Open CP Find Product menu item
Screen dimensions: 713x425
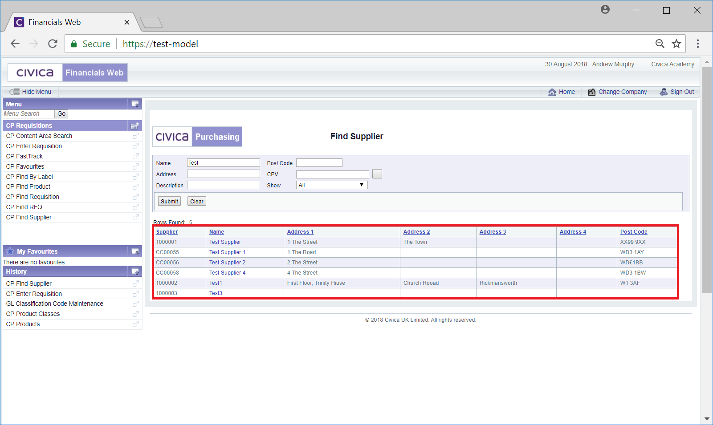(28, 186)
